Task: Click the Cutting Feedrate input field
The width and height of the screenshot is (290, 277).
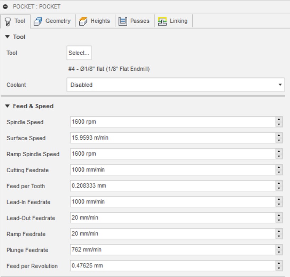Action: 173,170
